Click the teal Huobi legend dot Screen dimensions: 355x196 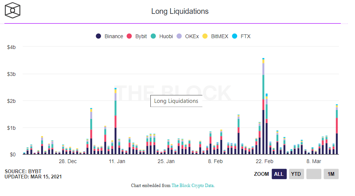153,36
